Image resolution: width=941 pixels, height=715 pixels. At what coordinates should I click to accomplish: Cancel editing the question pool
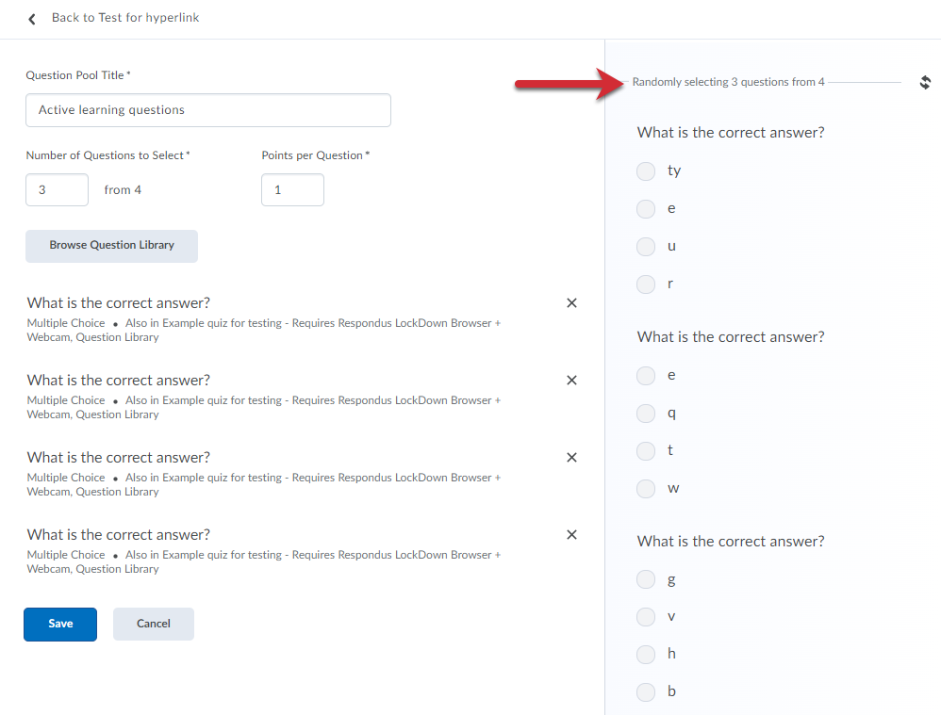coord(153,624)
